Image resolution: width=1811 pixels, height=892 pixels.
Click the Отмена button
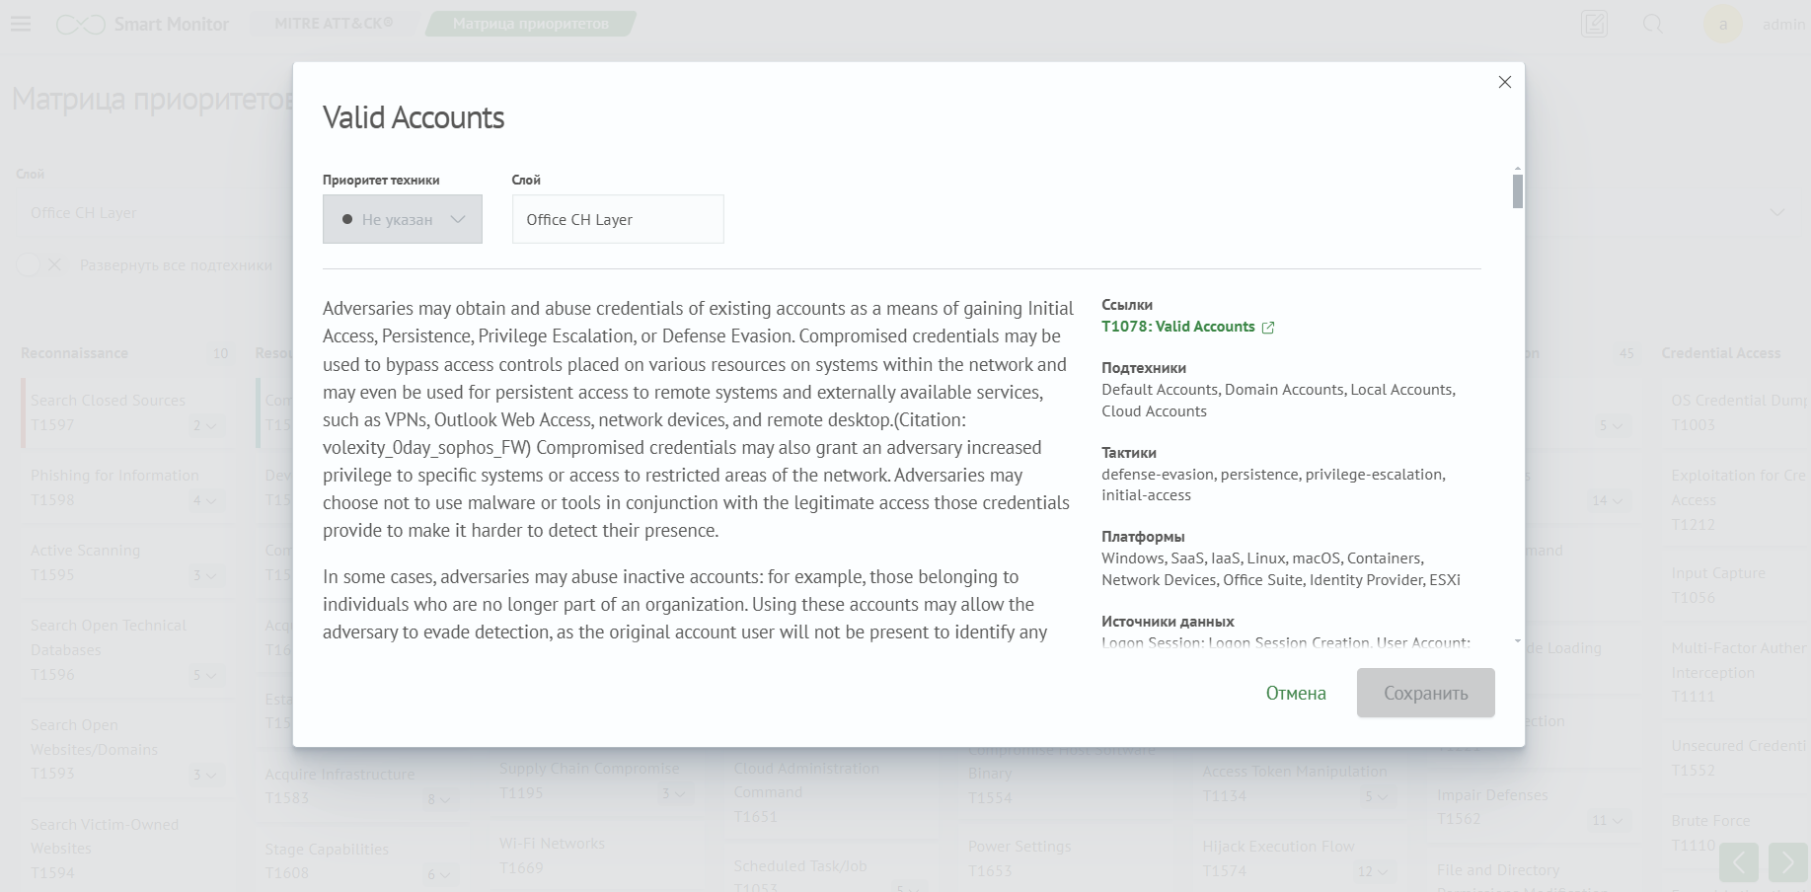click(x=1296, y=693)
